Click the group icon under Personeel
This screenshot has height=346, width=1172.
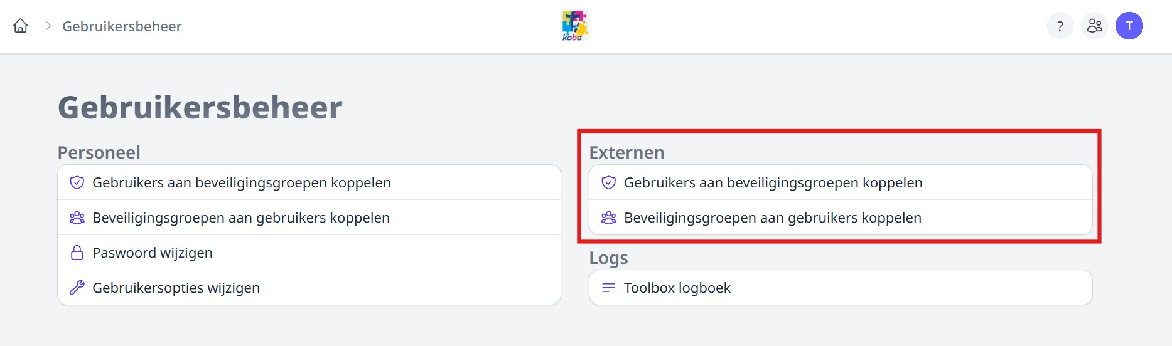pos(77,218)
